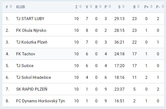Open FC Dynamo Horšovský Týn club
The height and width of the screenshot is (109, 166).
pos(40,101)
